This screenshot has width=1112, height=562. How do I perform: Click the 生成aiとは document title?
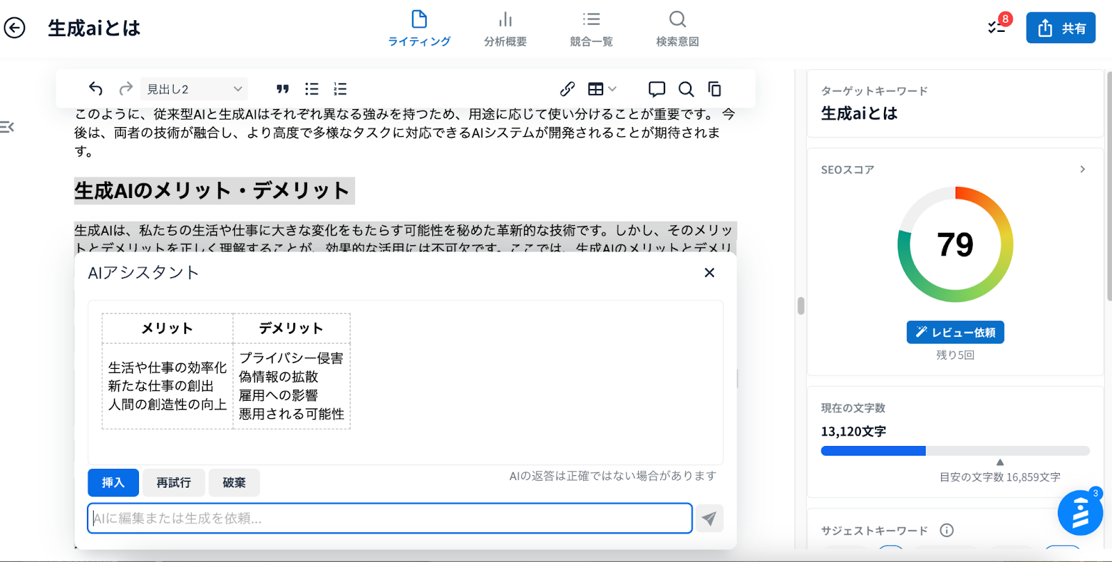(x=94, y=28)
